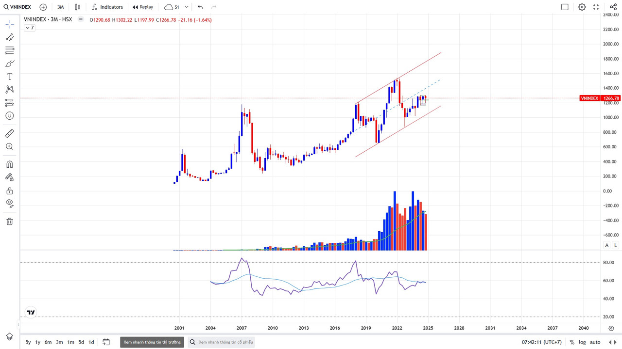Activate the zoom in tool
Viewport: 622px width, 349px height.
[x=10, y=146]
